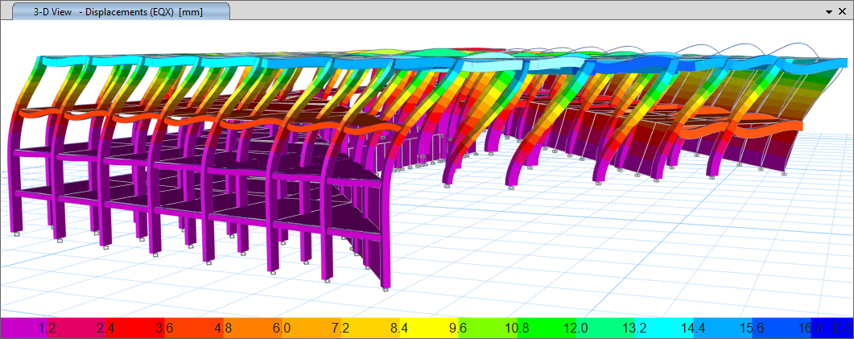Pick the red legend band labeled 3.6
854x339 pixels.
(163, 329)
